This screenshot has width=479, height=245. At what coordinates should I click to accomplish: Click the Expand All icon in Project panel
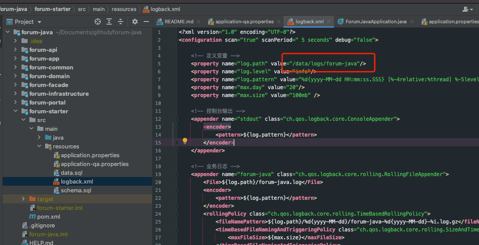click(109, 22)
